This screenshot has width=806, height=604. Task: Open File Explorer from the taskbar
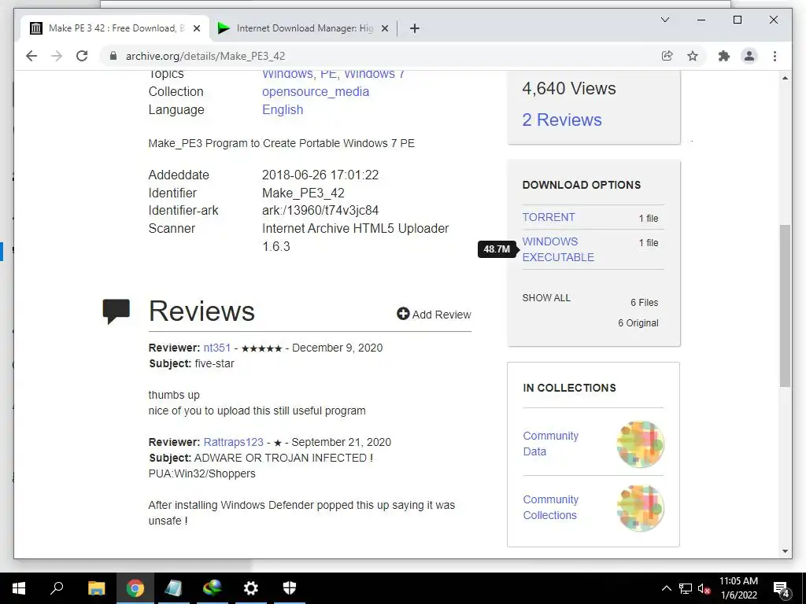pyautogui.click(x=96, y=588)
